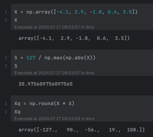
Task: Click line number 1 of np.array cell
Action: (x=6, y=12)
